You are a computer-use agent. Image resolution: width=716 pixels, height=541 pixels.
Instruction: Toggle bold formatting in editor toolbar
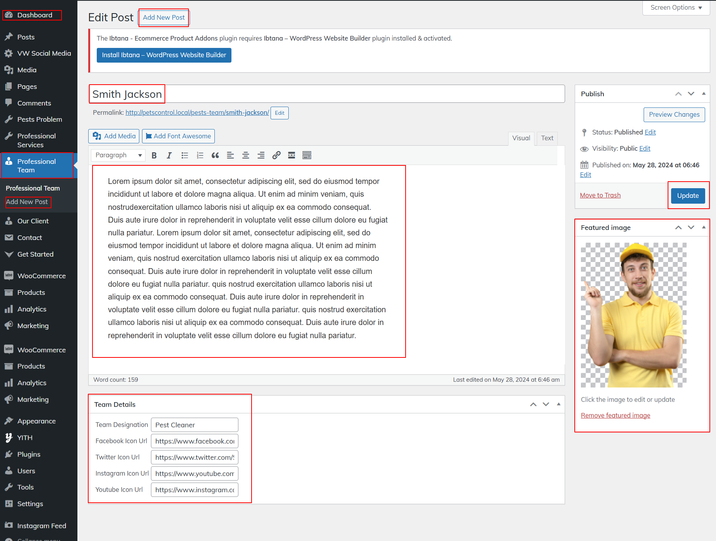154,155
